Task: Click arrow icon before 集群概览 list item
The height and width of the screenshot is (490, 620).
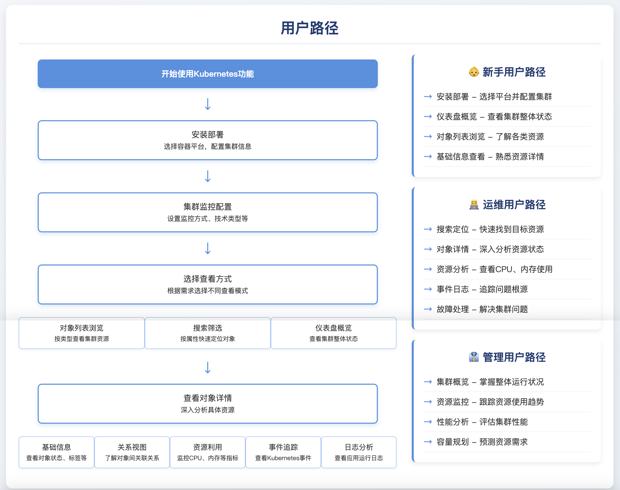Action: click(x=428, y=382)
